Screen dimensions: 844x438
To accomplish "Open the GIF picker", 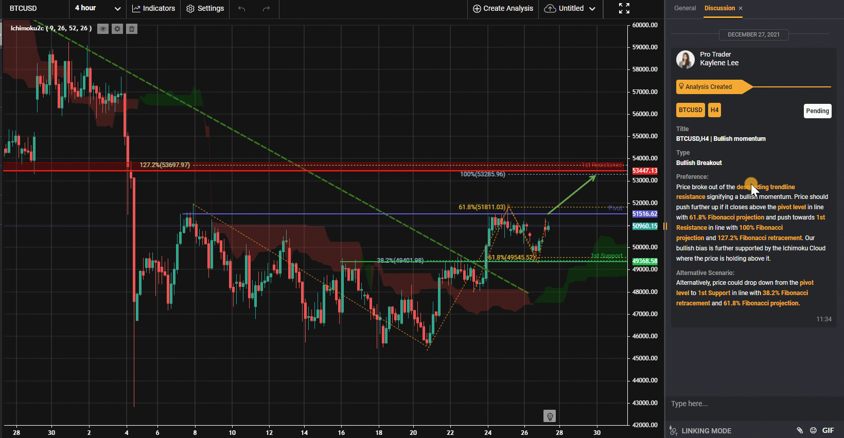I will (828, 431).
